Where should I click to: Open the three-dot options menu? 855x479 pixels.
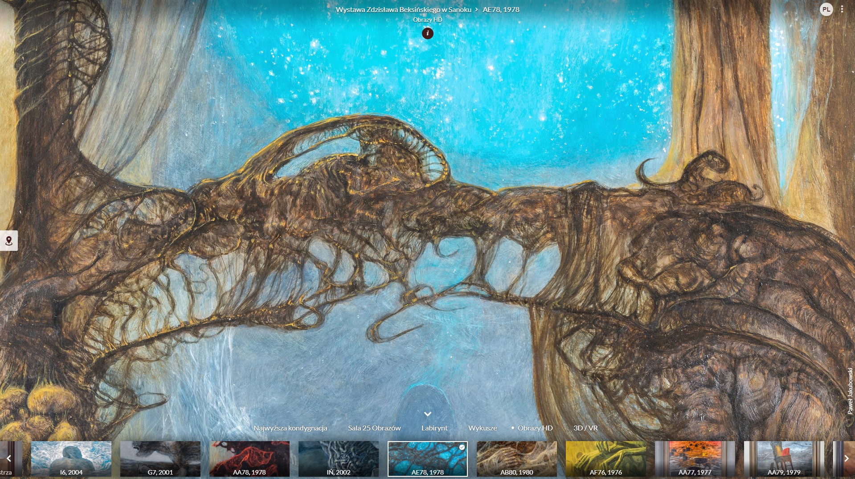point(842,9)
